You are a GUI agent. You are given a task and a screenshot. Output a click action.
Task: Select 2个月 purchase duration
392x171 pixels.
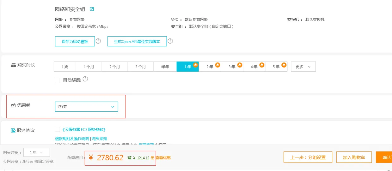coord(115,67)
